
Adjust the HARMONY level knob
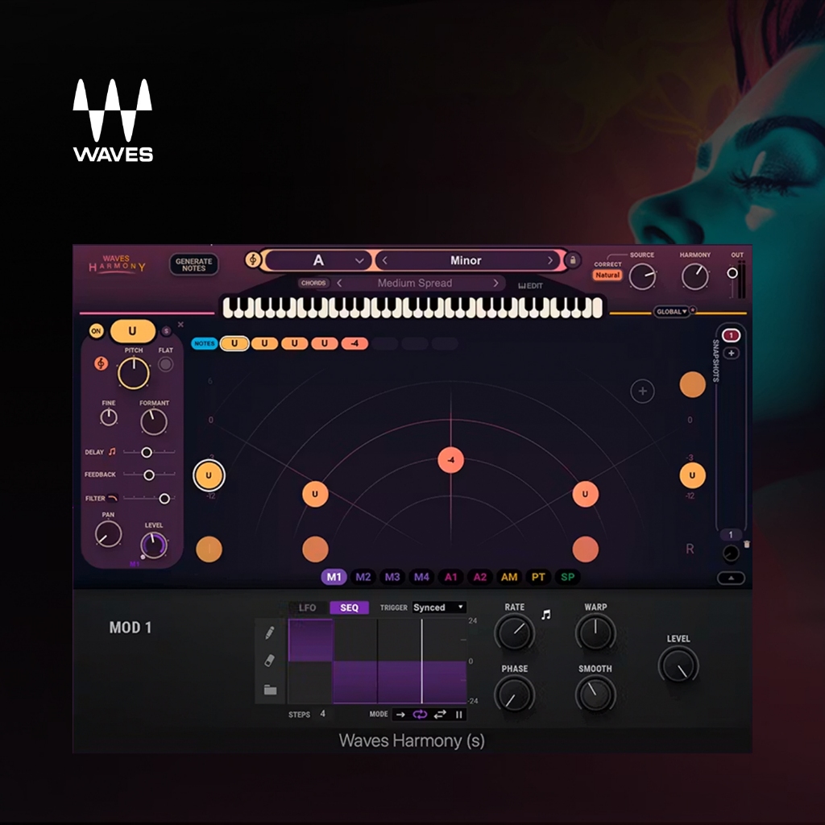click(x=695, y=276)
